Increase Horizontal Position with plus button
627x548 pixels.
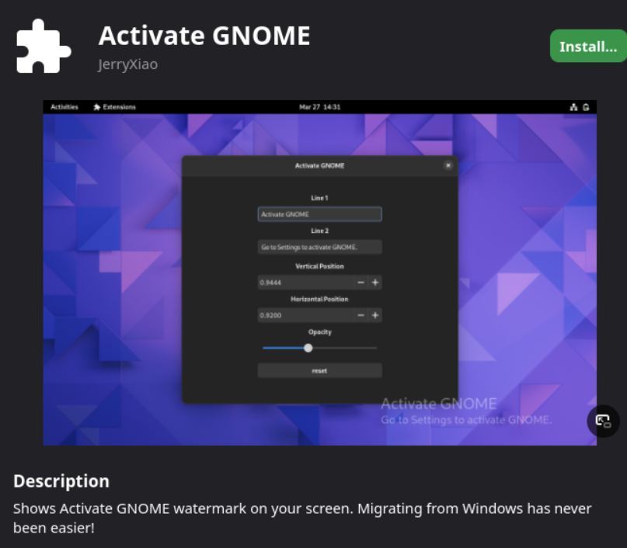tap(375, 315)
